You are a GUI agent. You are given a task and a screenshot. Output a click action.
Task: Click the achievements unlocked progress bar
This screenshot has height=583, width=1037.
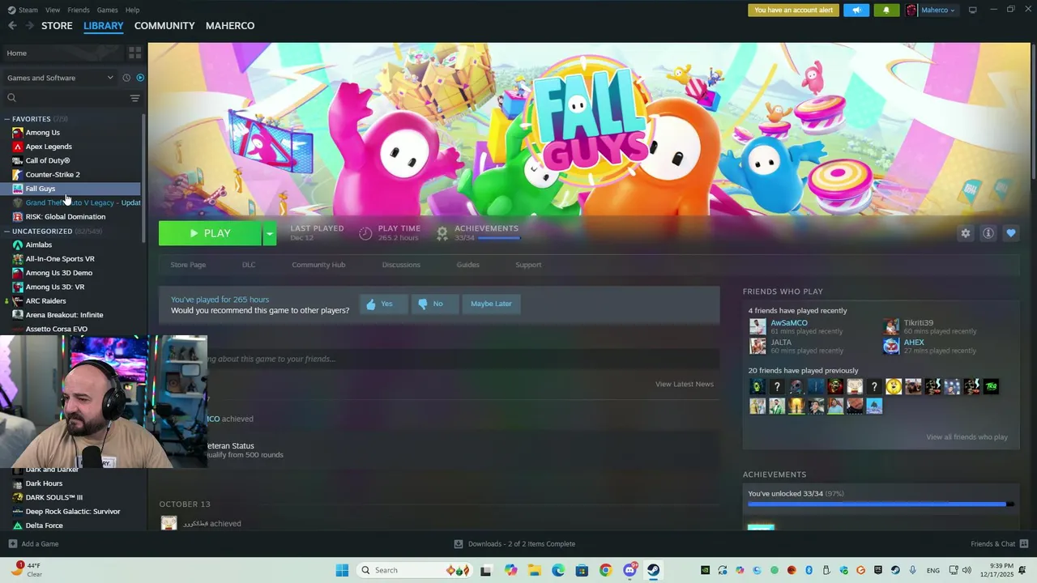click(x=880, y=504)
